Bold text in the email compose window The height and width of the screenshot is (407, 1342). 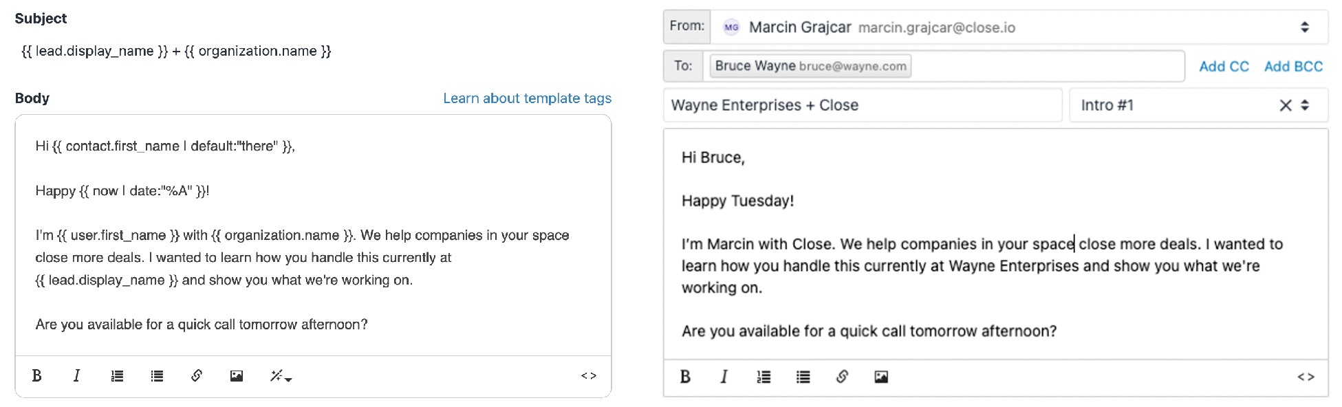coord(684,377)
